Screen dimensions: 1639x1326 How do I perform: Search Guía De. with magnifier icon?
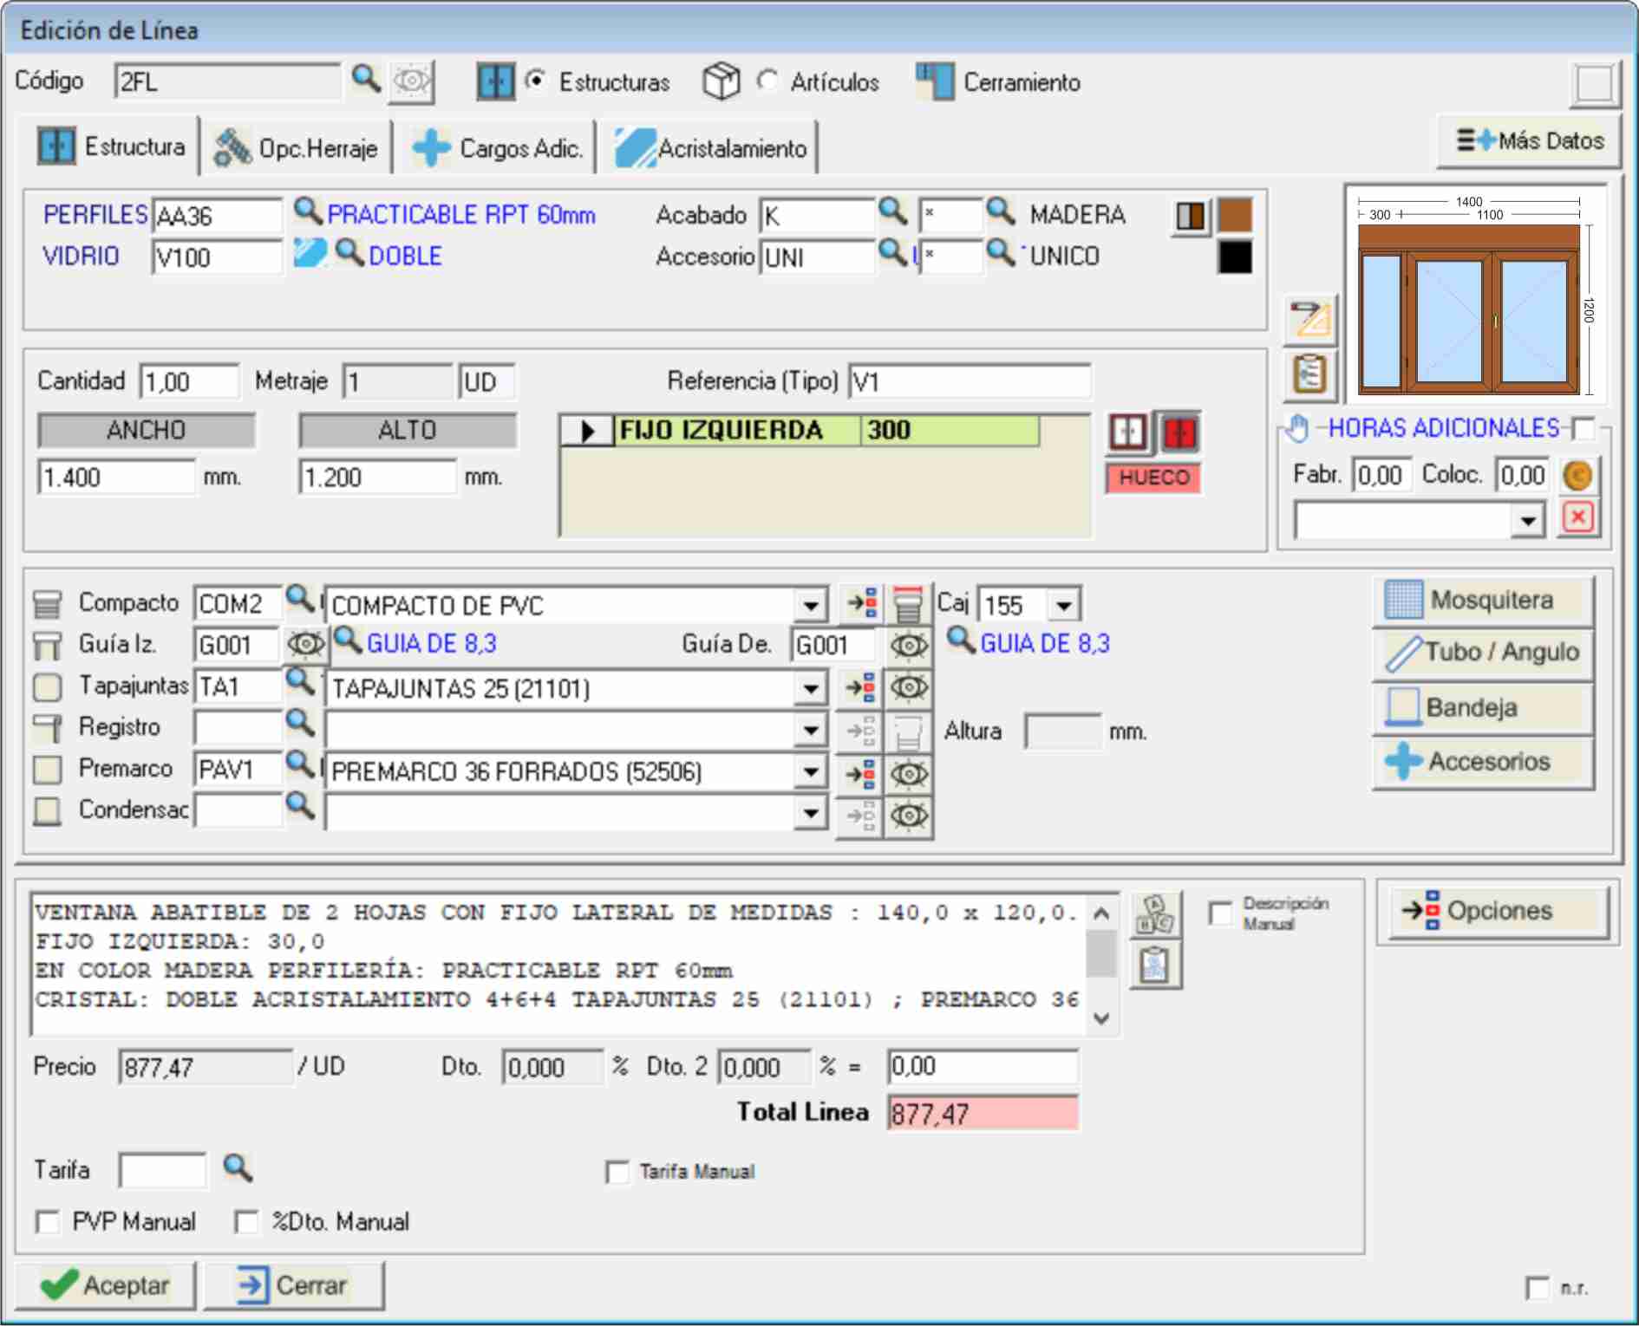pos(961,640)
